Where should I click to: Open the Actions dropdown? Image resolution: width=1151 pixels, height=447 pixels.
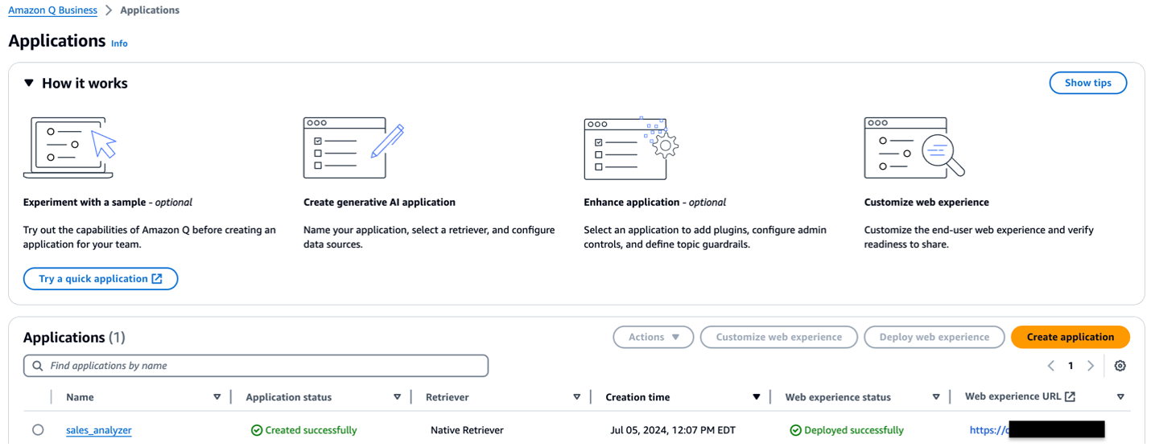(654, 337)
